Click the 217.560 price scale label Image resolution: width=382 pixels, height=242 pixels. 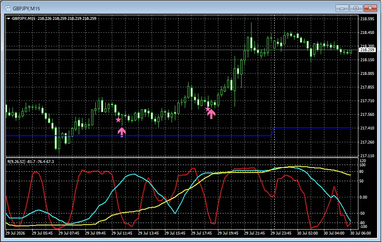367,114
